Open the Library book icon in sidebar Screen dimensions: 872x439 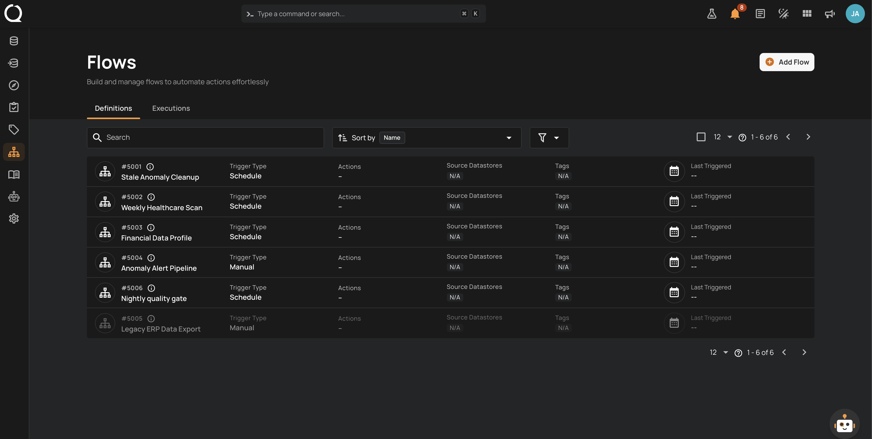tap(14, 175)
